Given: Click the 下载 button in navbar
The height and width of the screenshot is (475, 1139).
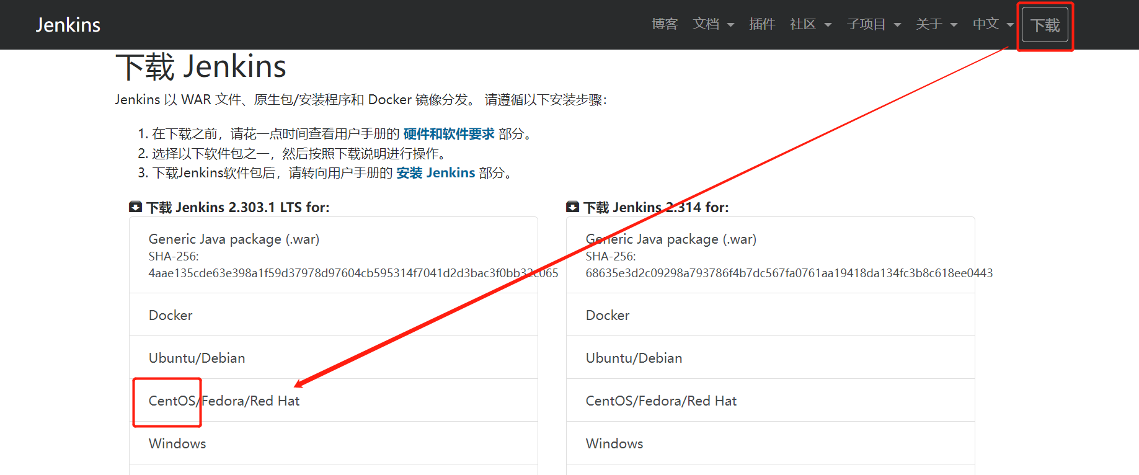Looking at the screenshot, I should tap(1045, 25).
